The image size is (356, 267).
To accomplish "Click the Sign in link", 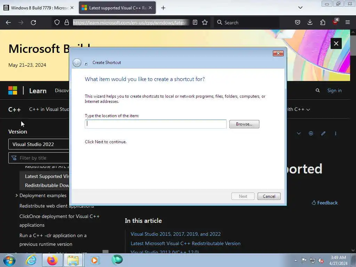I will coord(334,90).
